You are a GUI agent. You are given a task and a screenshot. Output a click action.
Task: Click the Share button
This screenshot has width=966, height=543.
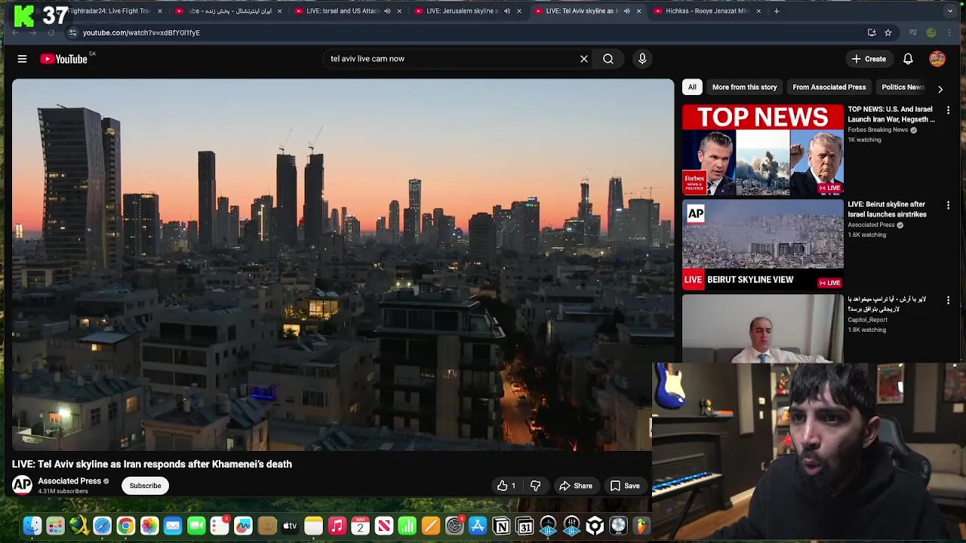pos(576,486)
